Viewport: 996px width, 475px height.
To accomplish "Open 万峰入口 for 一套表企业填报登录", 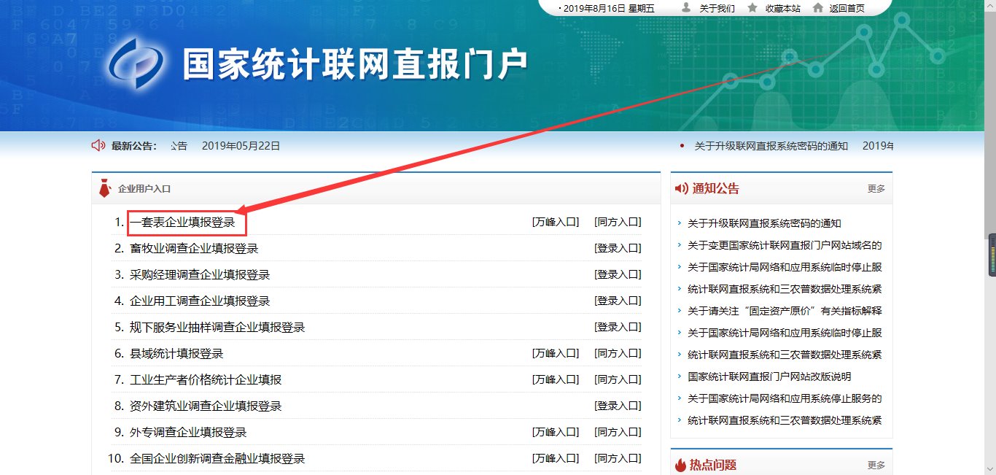I will [x=556, y=221].
